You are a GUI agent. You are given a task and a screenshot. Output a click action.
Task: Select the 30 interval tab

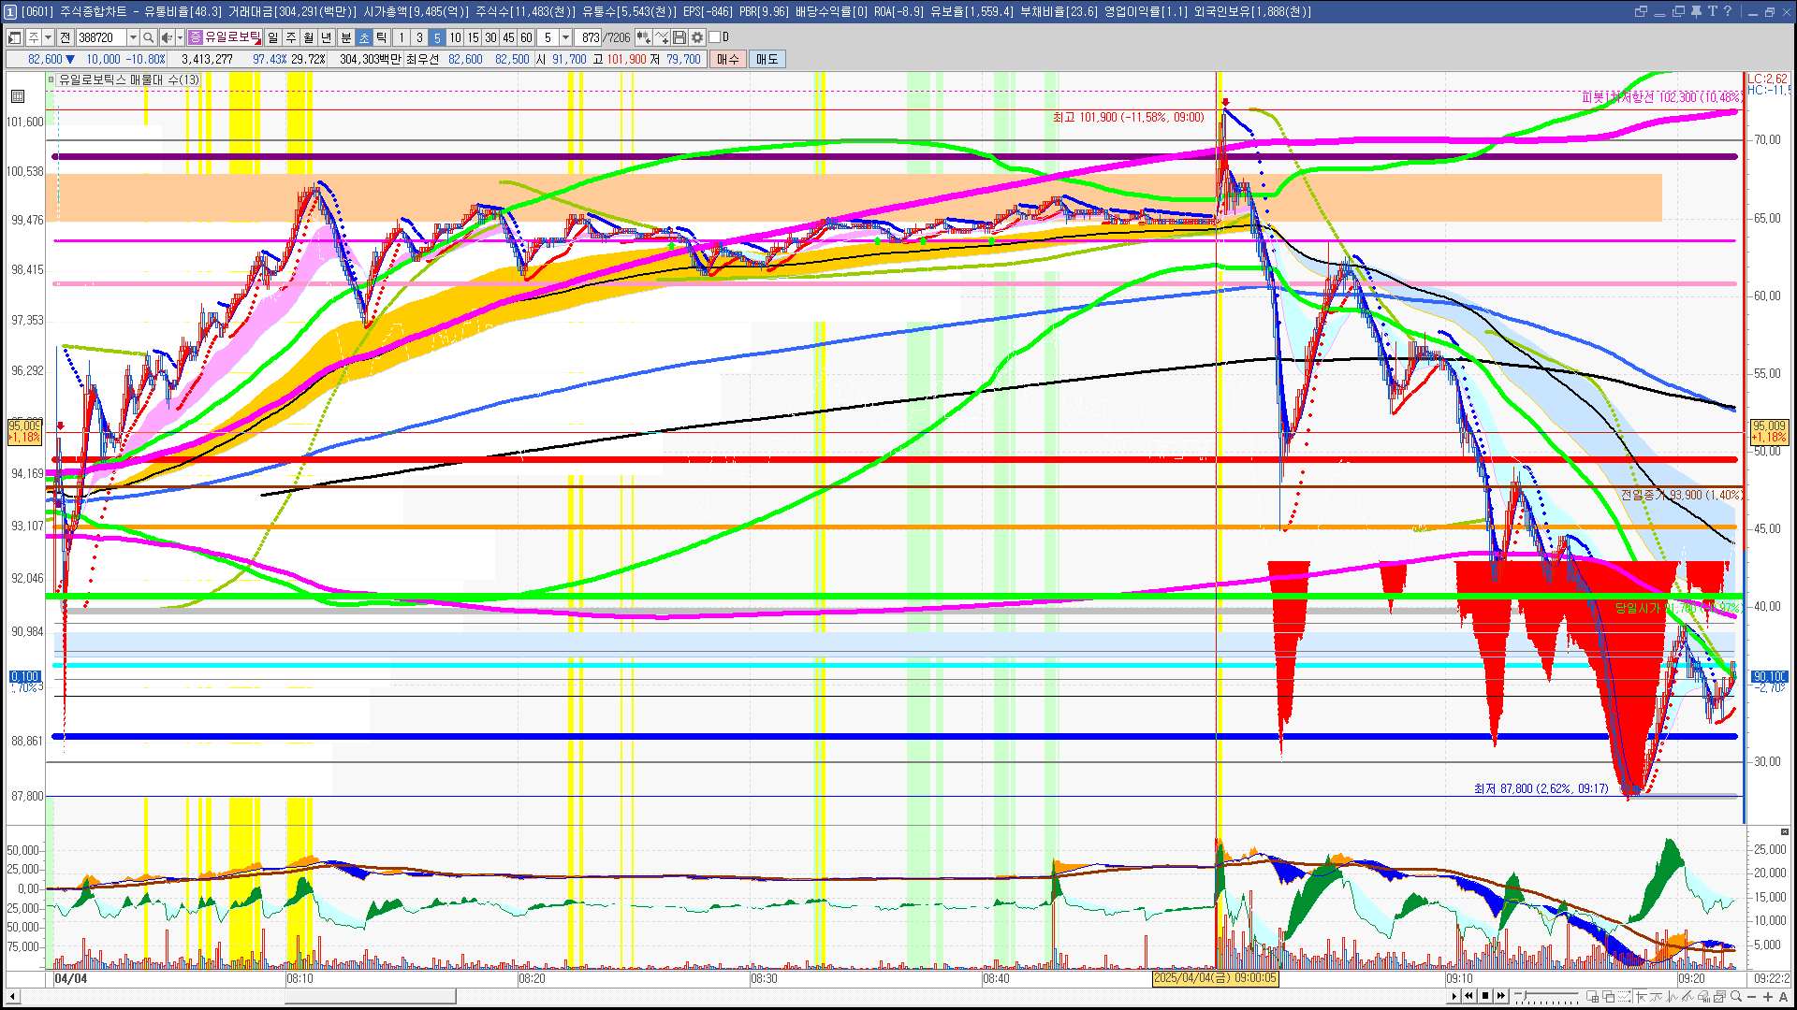(490, 37)
